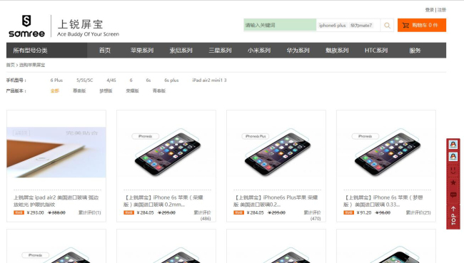Open the HTC系列 navigation menu
Screen dimensions: 464x263
point(376,50)
